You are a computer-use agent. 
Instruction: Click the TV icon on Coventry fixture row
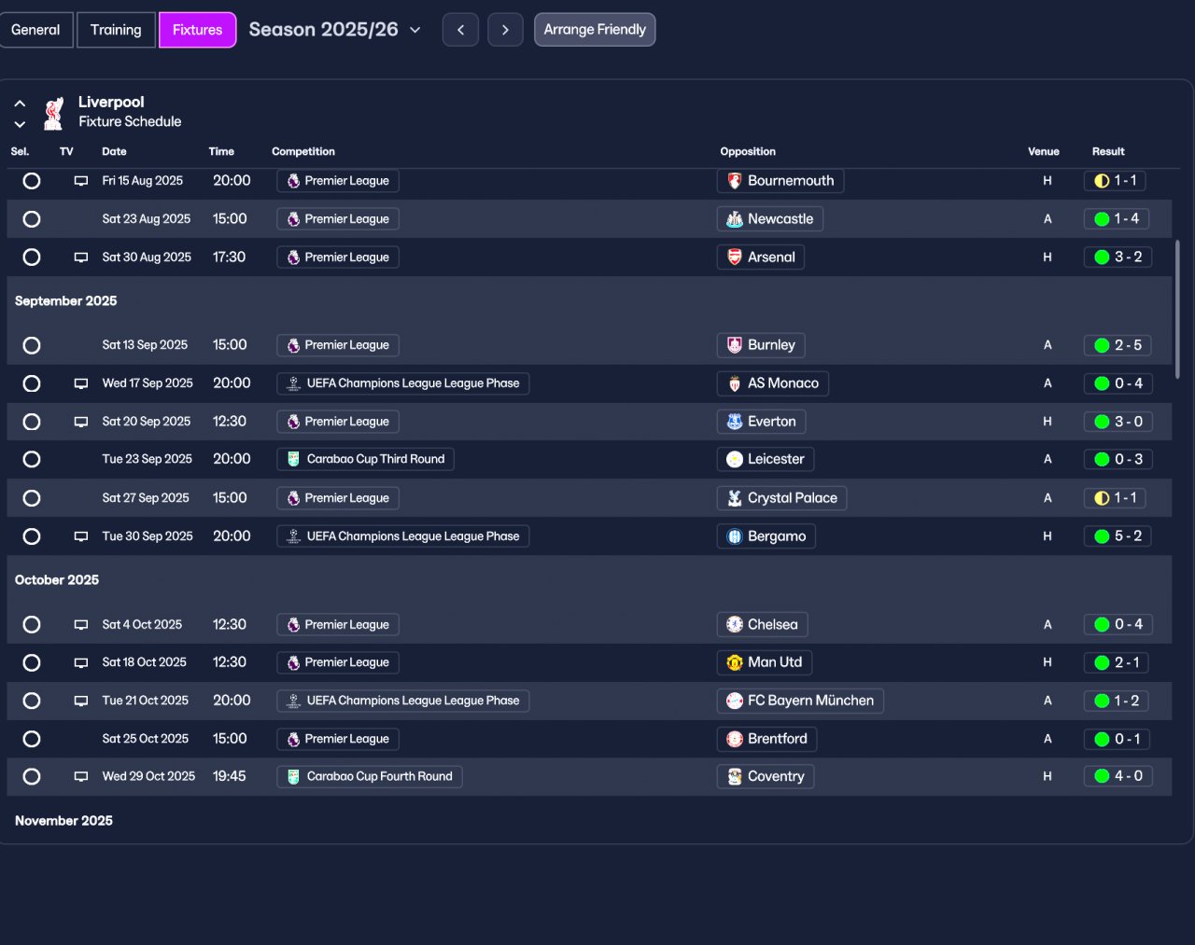point(81,776)
